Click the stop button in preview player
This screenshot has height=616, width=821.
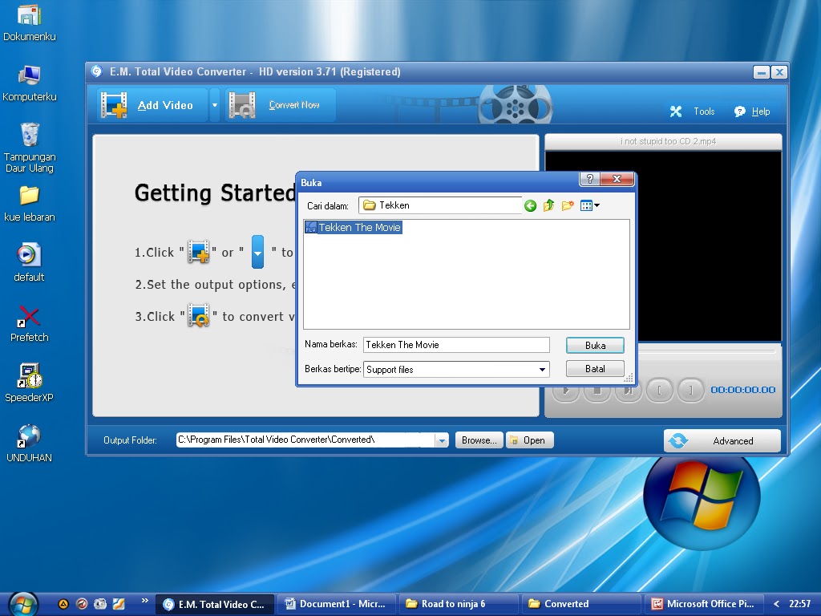[x=597, y=391]
